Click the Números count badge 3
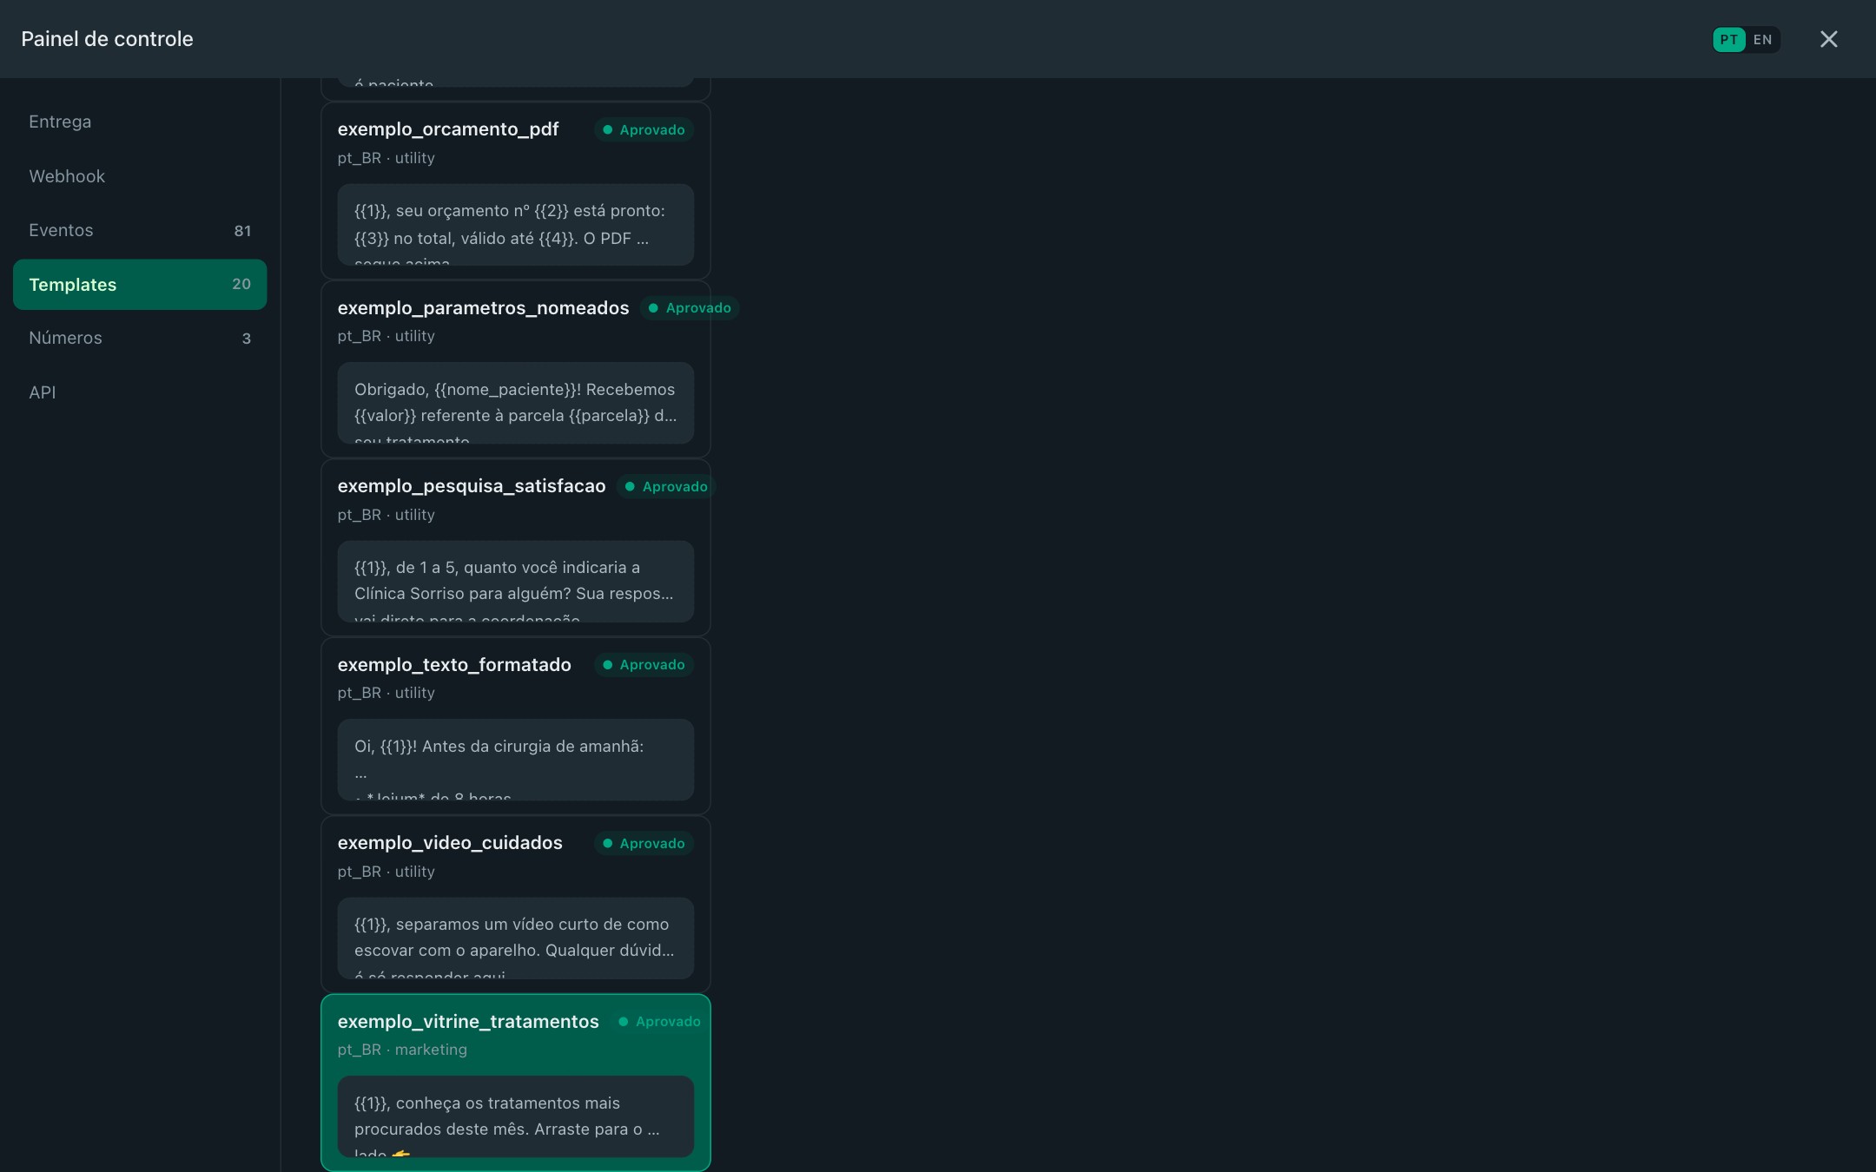 (x=247, y=339)
